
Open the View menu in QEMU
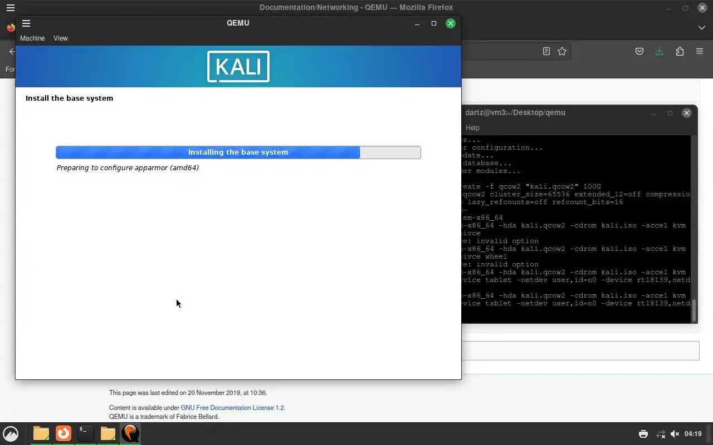[61, 38]
